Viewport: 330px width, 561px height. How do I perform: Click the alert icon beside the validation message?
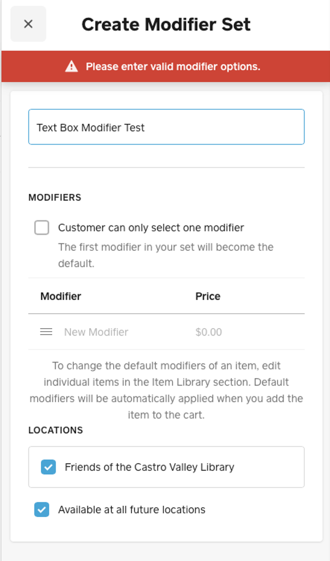pos(71,65)
